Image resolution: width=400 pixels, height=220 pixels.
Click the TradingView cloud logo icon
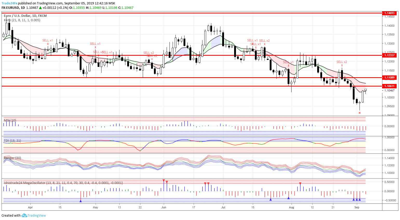click(x=24, y=215)
